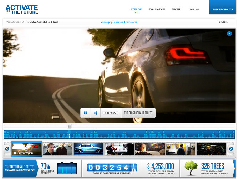
Task: Click the video scrubber handle
Action: click(69, 126)
